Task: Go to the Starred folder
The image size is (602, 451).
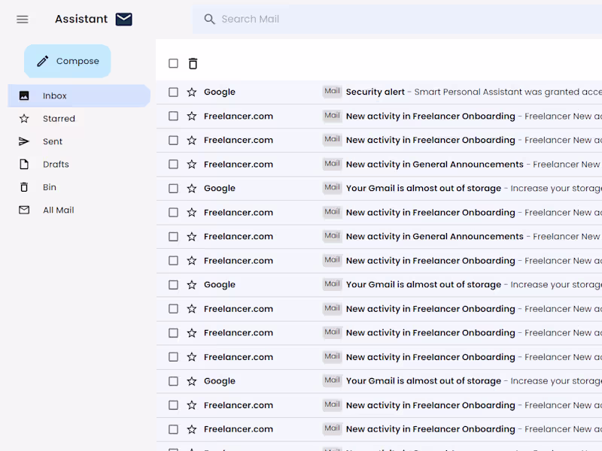Action: tap(59, 119)
